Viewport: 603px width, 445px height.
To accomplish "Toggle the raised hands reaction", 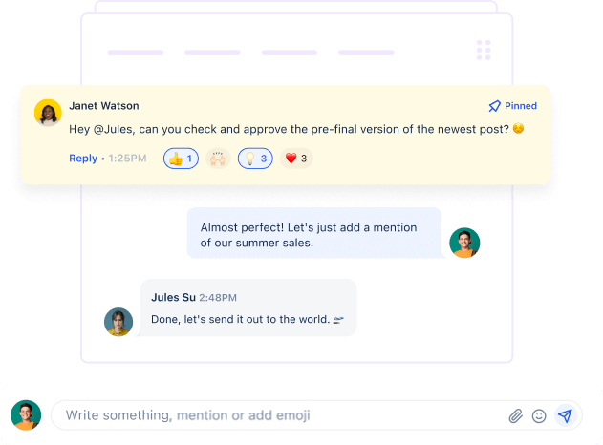I will click(218, 159).
